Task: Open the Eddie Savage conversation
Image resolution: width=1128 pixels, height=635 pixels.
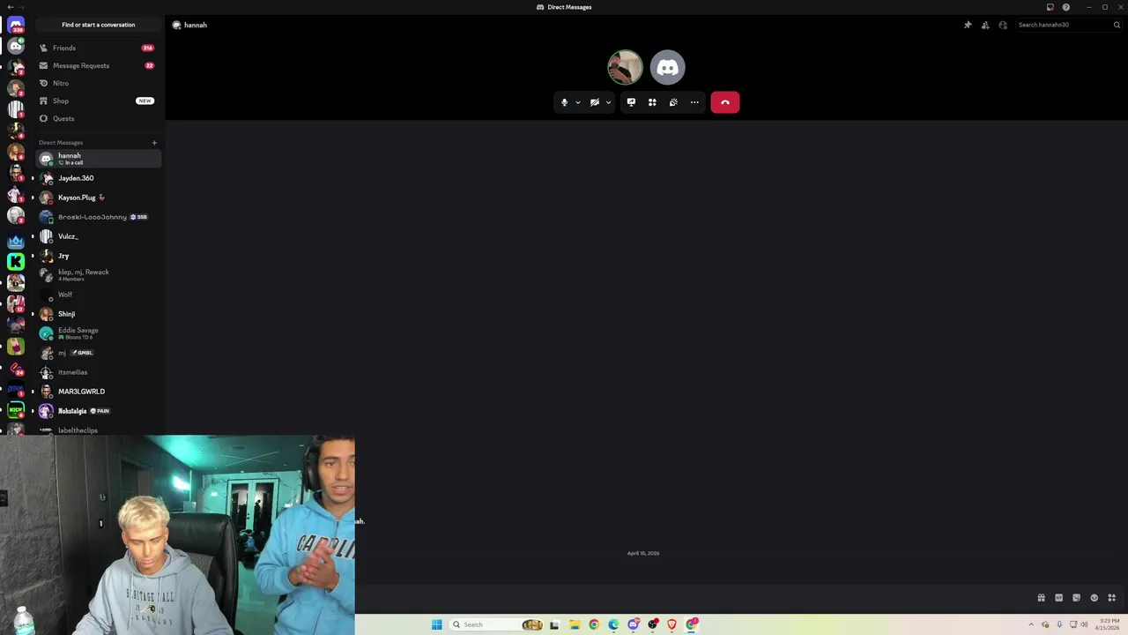Action: coord(99,333)
